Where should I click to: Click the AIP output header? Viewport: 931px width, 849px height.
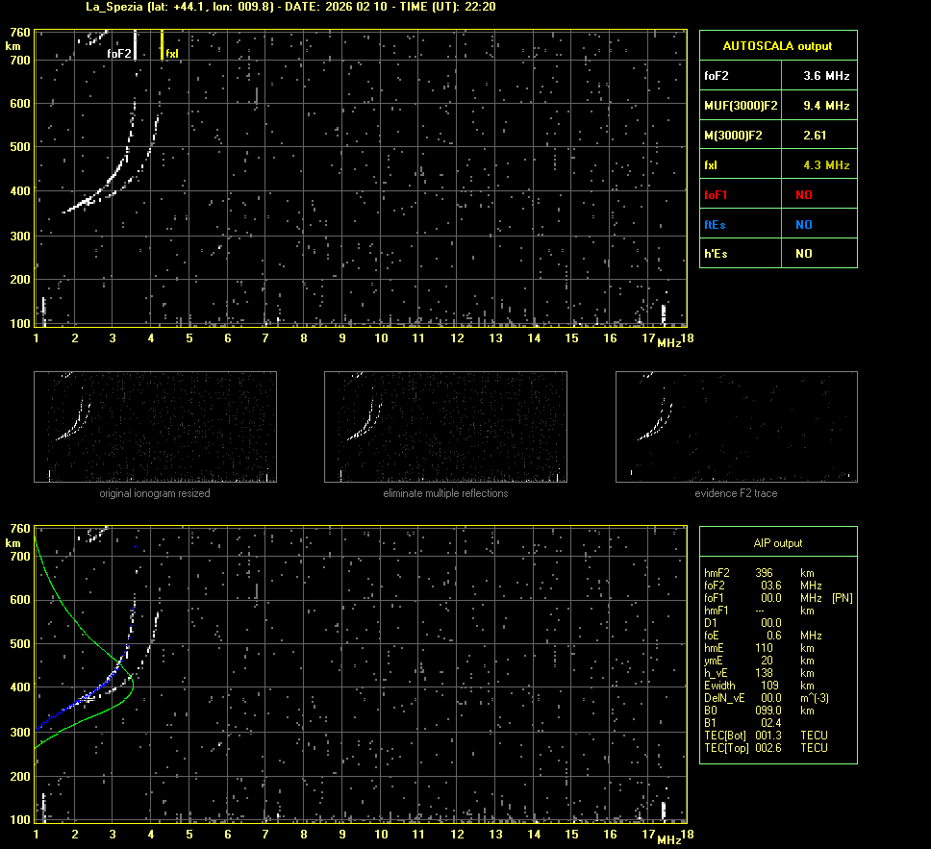[777, 543]
